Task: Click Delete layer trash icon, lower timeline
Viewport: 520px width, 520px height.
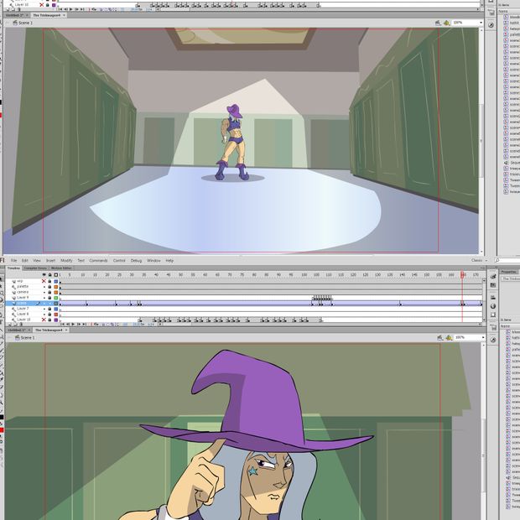Action: coord(21,325)
